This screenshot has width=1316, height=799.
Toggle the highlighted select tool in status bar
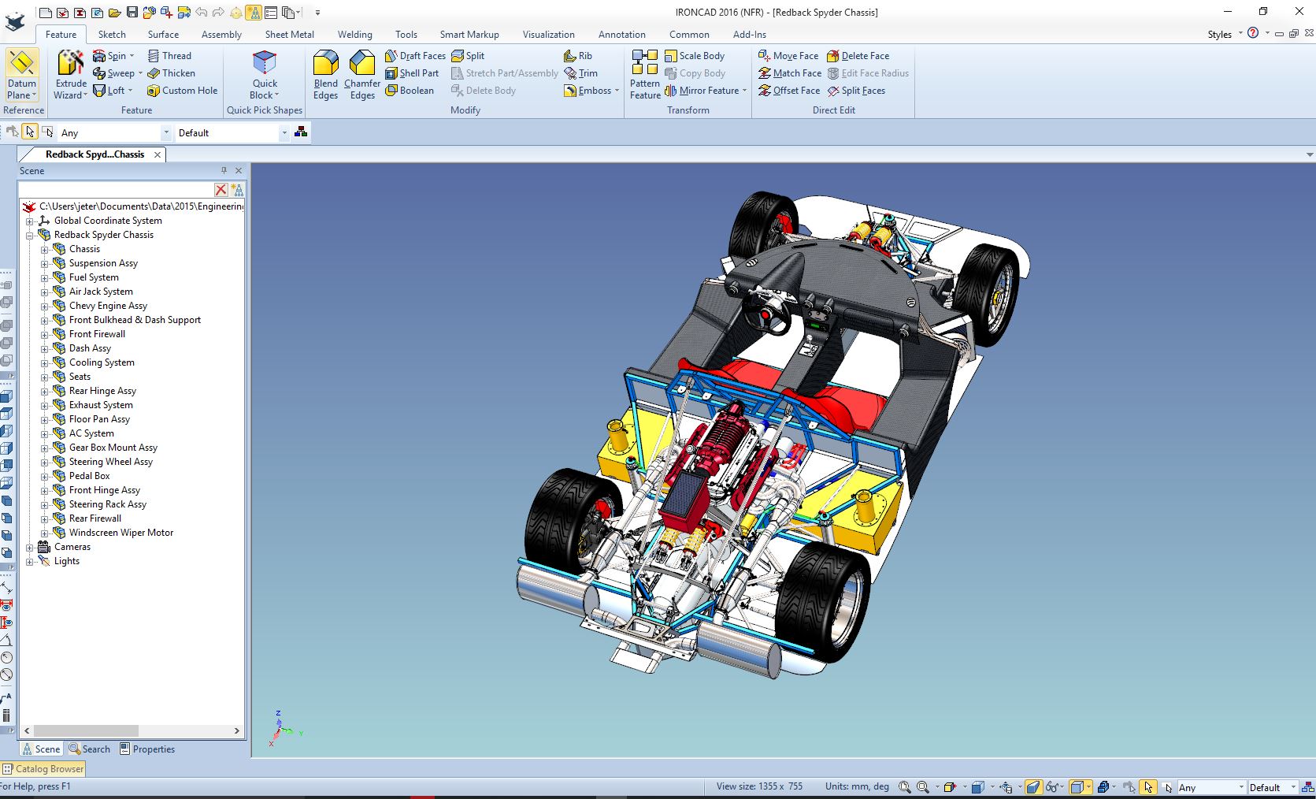1148,787
